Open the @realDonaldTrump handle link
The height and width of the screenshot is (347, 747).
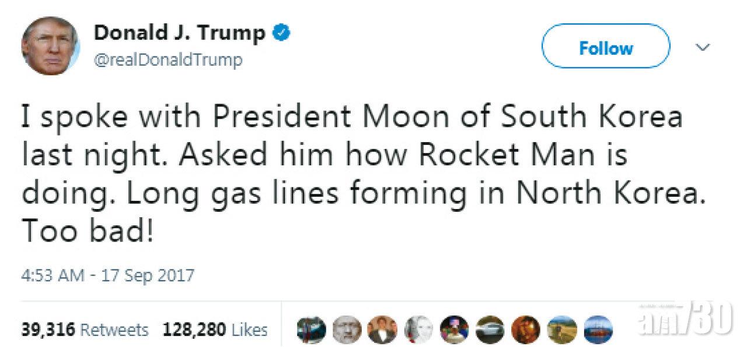pos(168,61)
